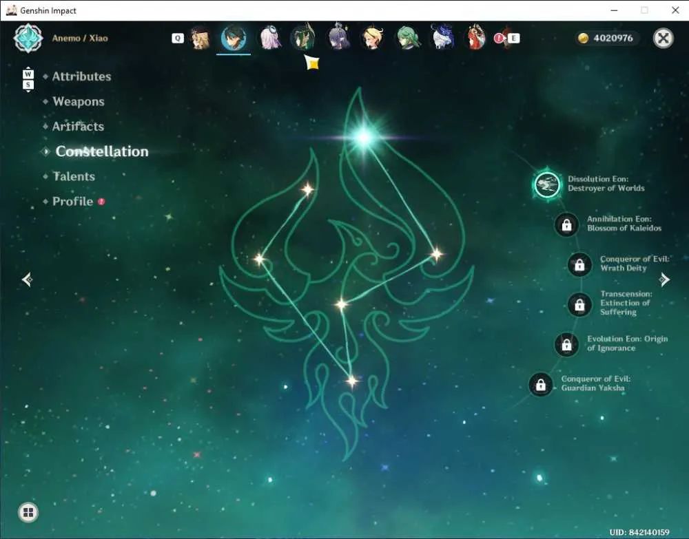
Task: Select the locked Transcension: Extinction of Suffering node
Action: 579,304
